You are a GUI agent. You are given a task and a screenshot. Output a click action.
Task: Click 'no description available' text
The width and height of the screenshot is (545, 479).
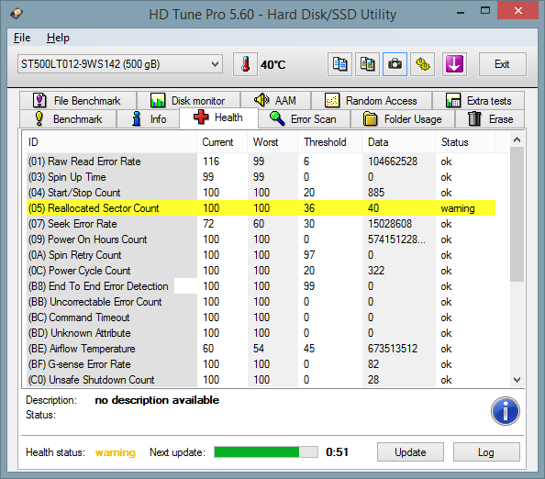157,400
